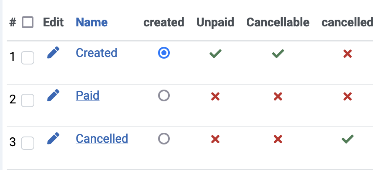This screenshot has width=373, height=170.
Task: Toggle Cancellable checkmark in Created row
Action: click(x=278, y=54)
